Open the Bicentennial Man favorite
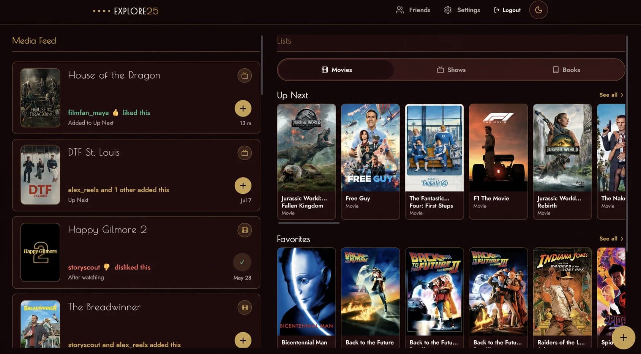 pos(306,298)
